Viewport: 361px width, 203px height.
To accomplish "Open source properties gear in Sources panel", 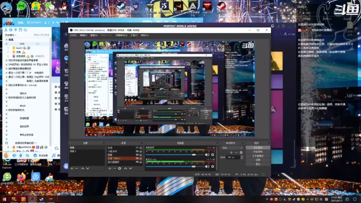I will point(120,168).
